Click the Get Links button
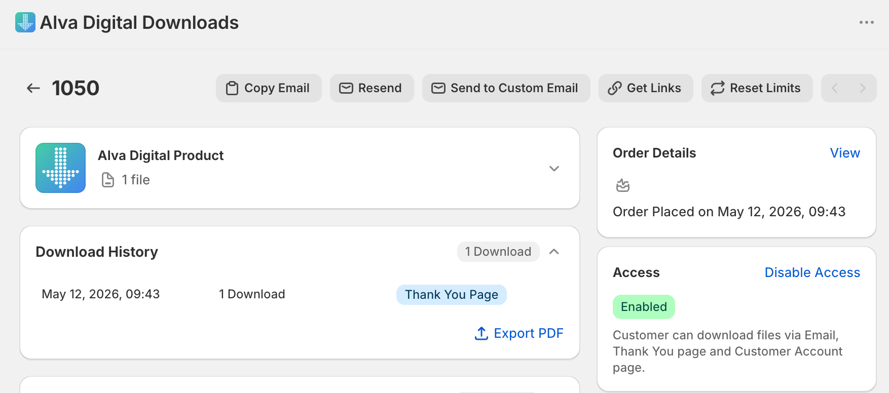Image resolution: width=889 pixels, height=393 pixels. pos(646,88)
